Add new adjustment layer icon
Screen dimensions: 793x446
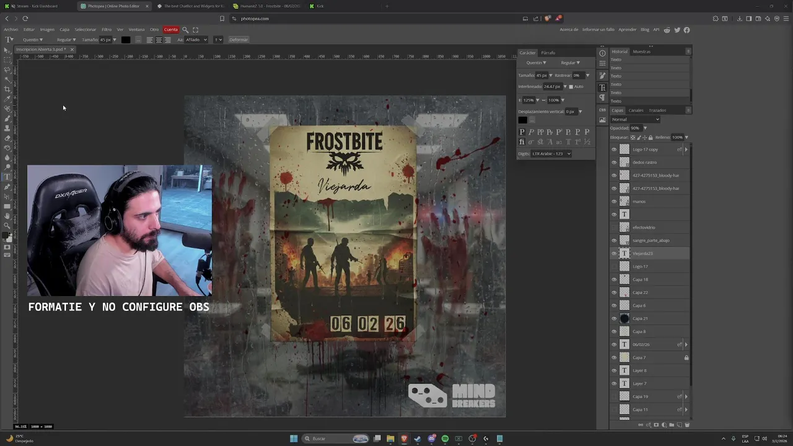pyautogui.click(x=664, y=425)
